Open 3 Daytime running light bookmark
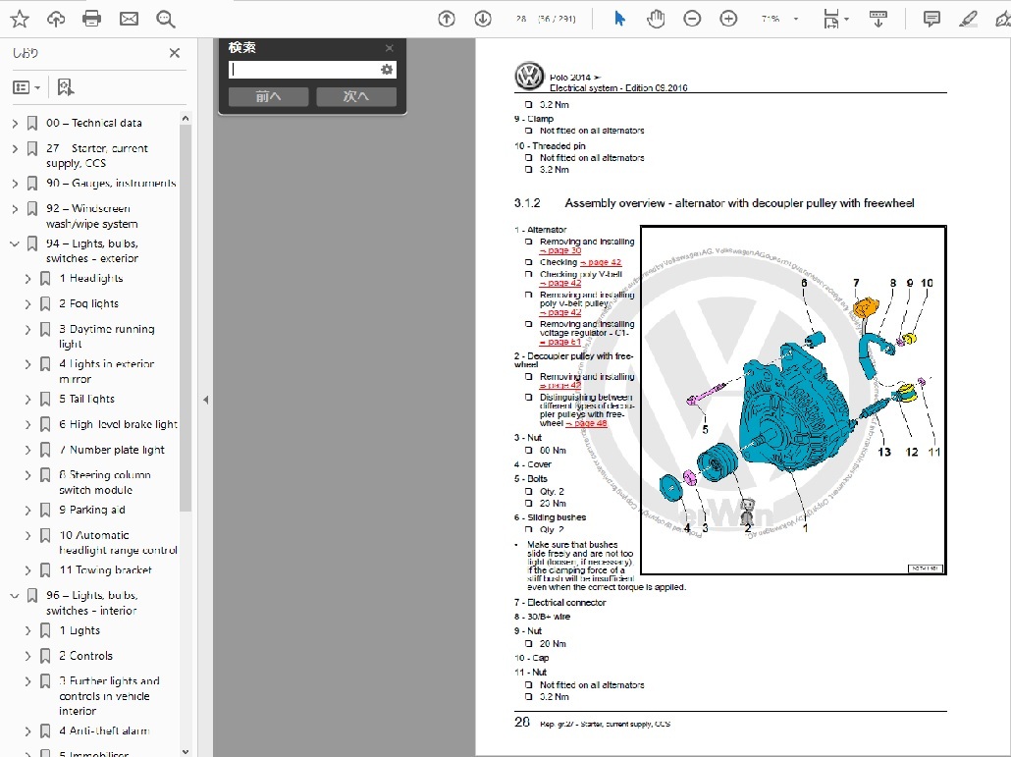 (x=106, y=336)
